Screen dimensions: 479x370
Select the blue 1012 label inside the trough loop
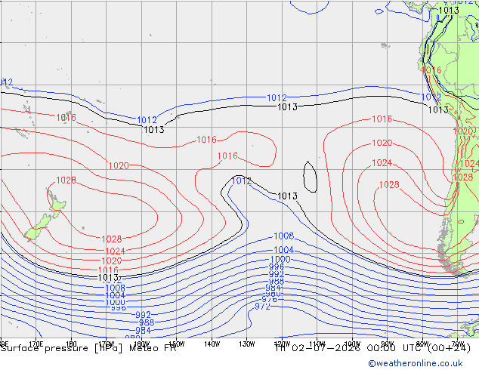(x=241, y=181)
